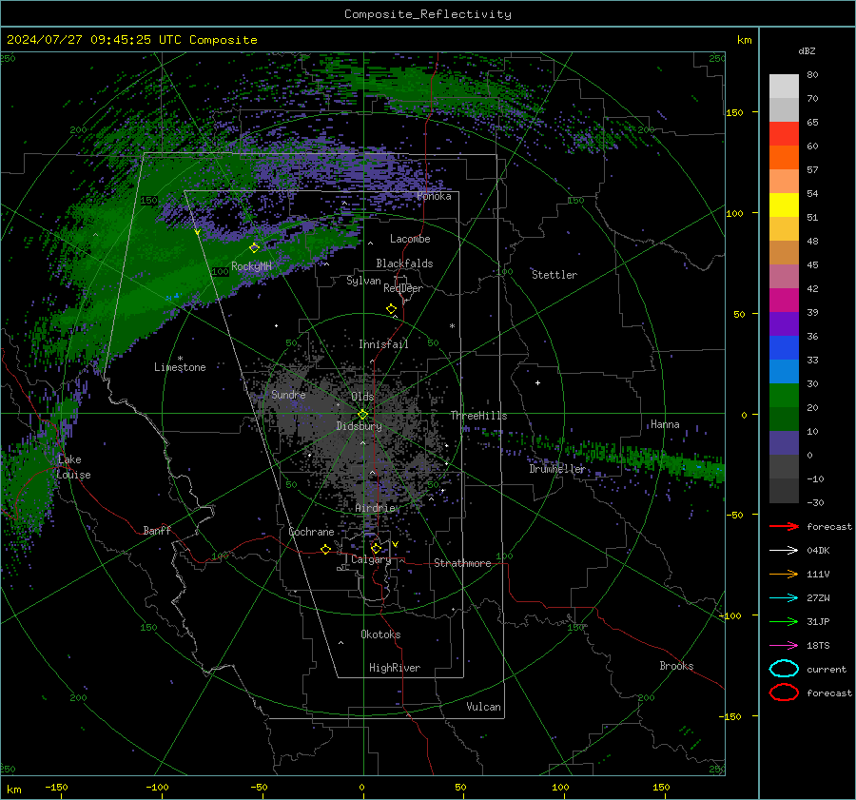
Task: Click the Banff label on the map
Action: click(157, 530)
